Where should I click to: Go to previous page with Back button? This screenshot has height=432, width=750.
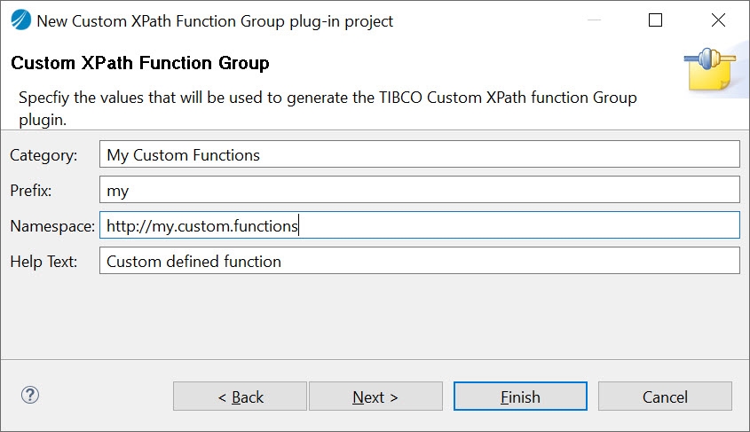[x=240, y=397]
